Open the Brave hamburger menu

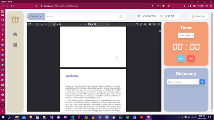tap(211, 6)
